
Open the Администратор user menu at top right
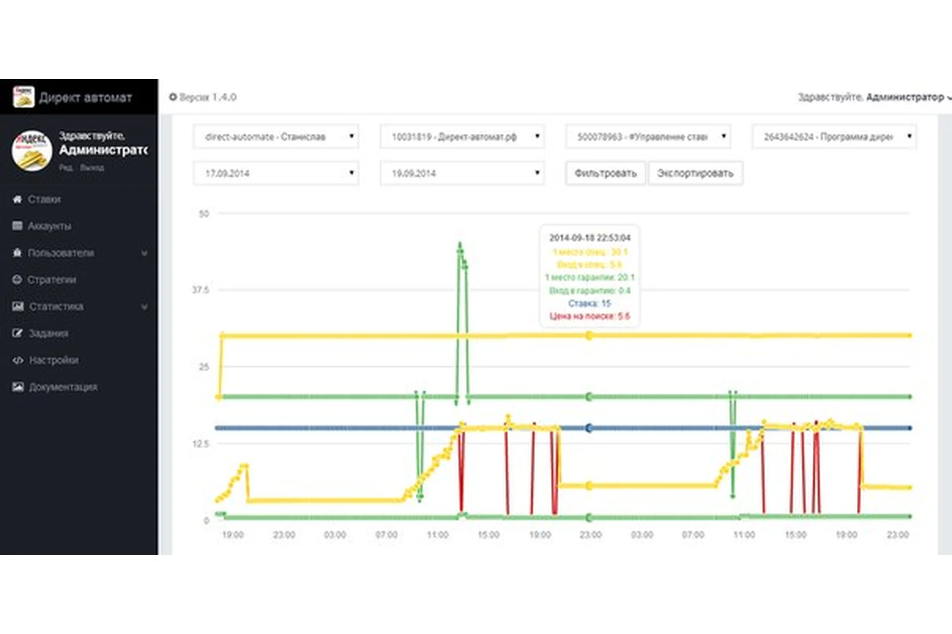905,97
